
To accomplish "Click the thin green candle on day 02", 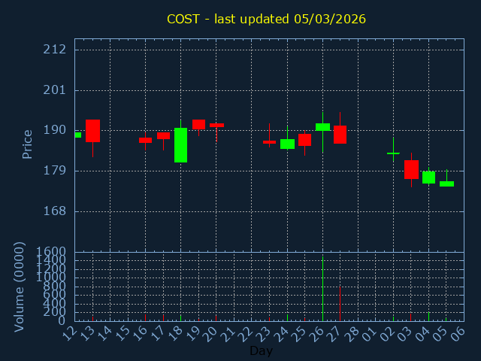I will tap(393, 153).
